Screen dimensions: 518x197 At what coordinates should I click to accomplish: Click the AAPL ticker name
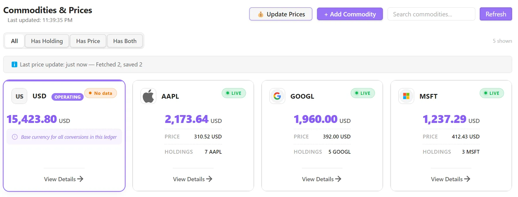[x=170, y=96]
